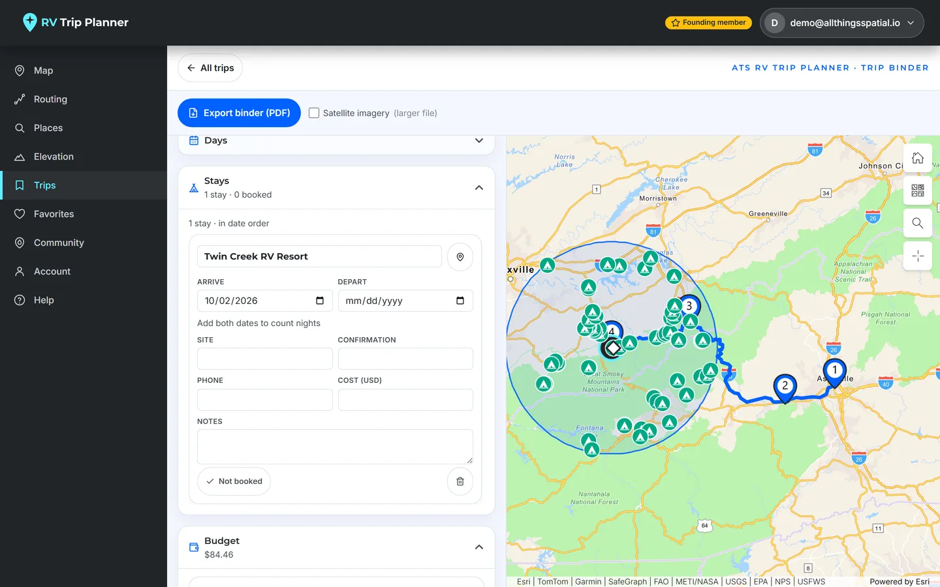Click the map home extent button

point(918,158)
